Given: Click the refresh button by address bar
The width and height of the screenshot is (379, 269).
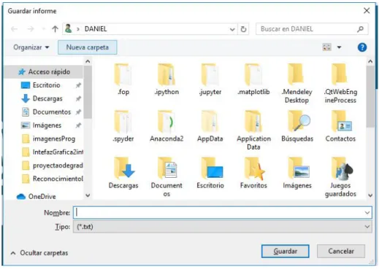Looking at the screenshot, I should click(x=243, y=29).
